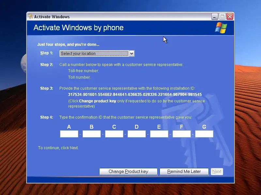Click the Change Product key button
Screen dimensions: 261x195
tap(128, 172)
